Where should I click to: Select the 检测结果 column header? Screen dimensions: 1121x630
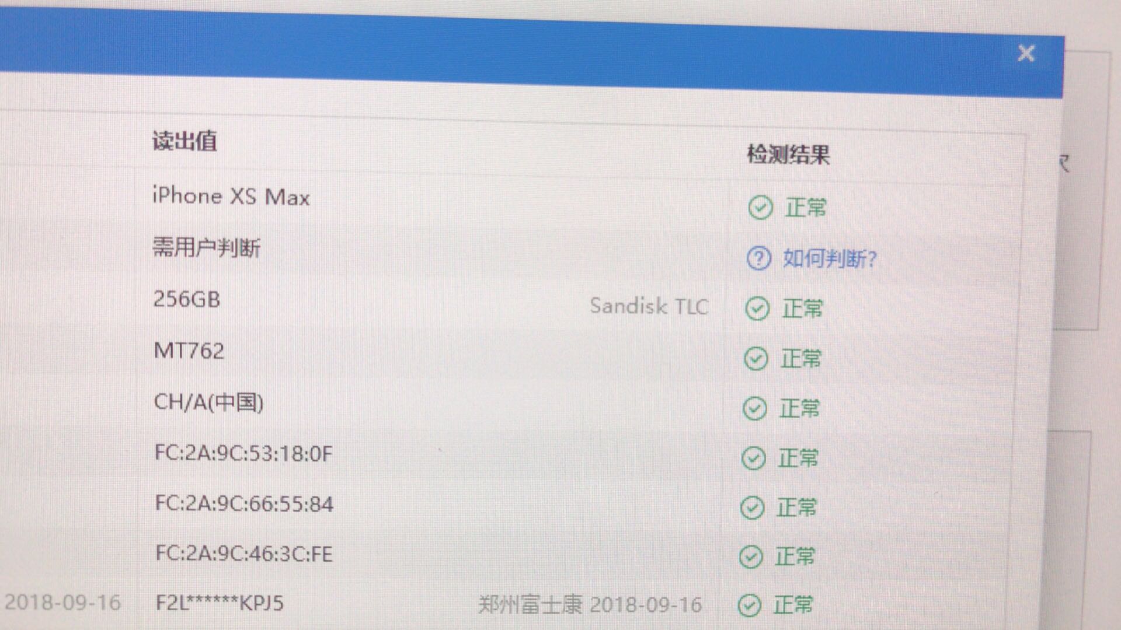click(788, 155)
